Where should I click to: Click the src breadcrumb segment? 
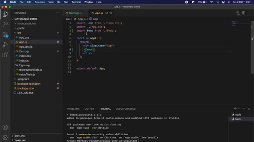(x=67, y=19)
